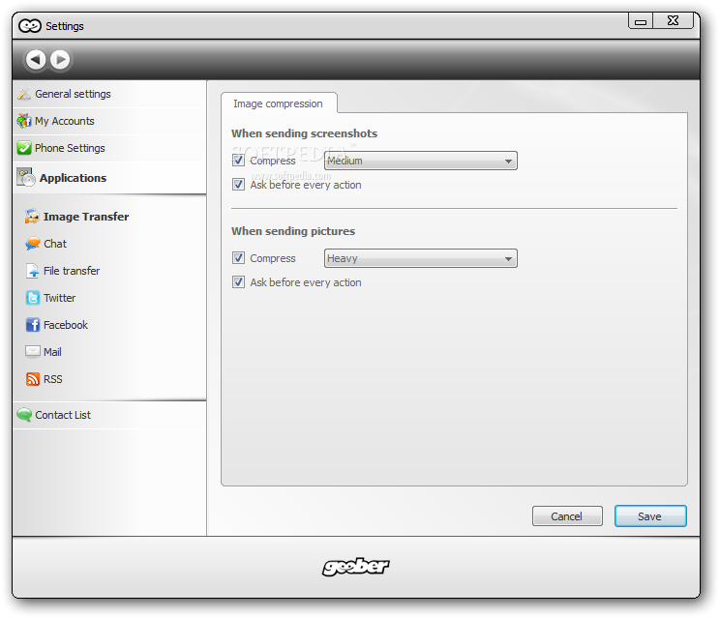Click 'When sending pictures' heading

tap(293, 231)
